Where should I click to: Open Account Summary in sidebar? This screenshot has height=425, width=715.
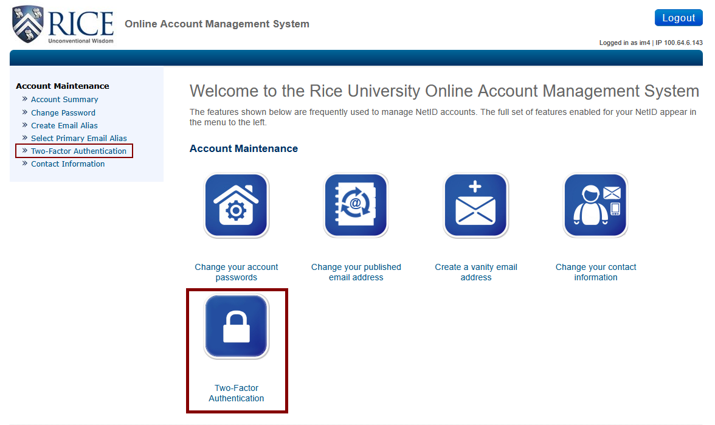pos(64,100)
